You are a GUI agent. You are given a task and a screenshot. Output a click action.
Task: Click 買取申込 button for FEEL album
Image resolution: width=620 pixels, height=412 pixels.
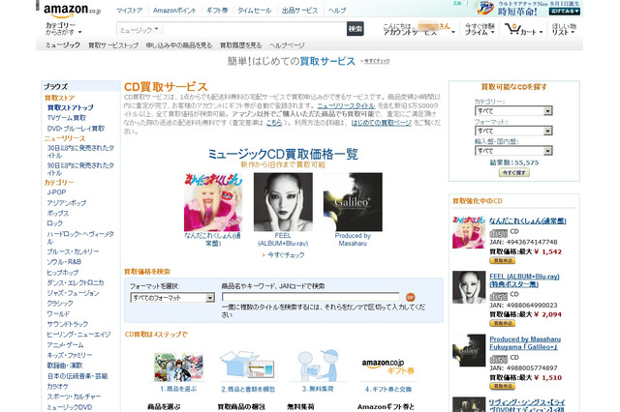[x=502, y=323]
